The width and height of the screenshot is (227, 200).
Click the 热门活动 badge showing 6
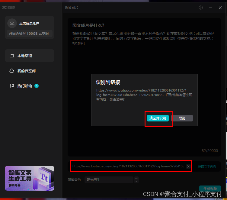(37, 86)
